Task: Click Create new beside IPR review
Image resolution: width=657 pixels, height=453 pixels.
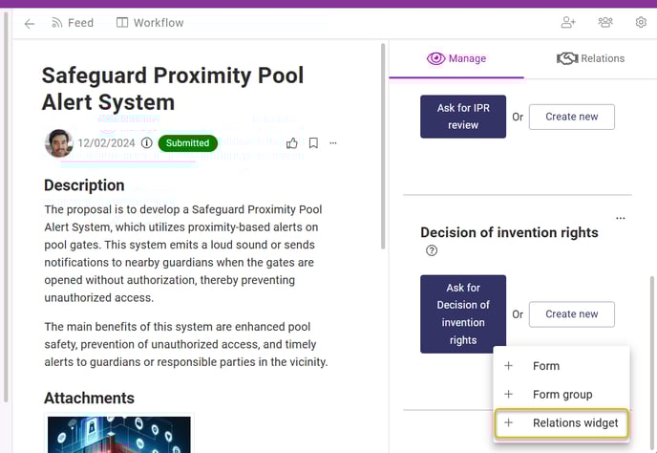Action: tap(571, 117)
